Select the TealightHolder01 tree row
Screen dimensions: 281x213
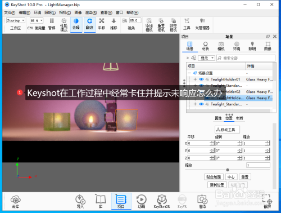[230, 79]
